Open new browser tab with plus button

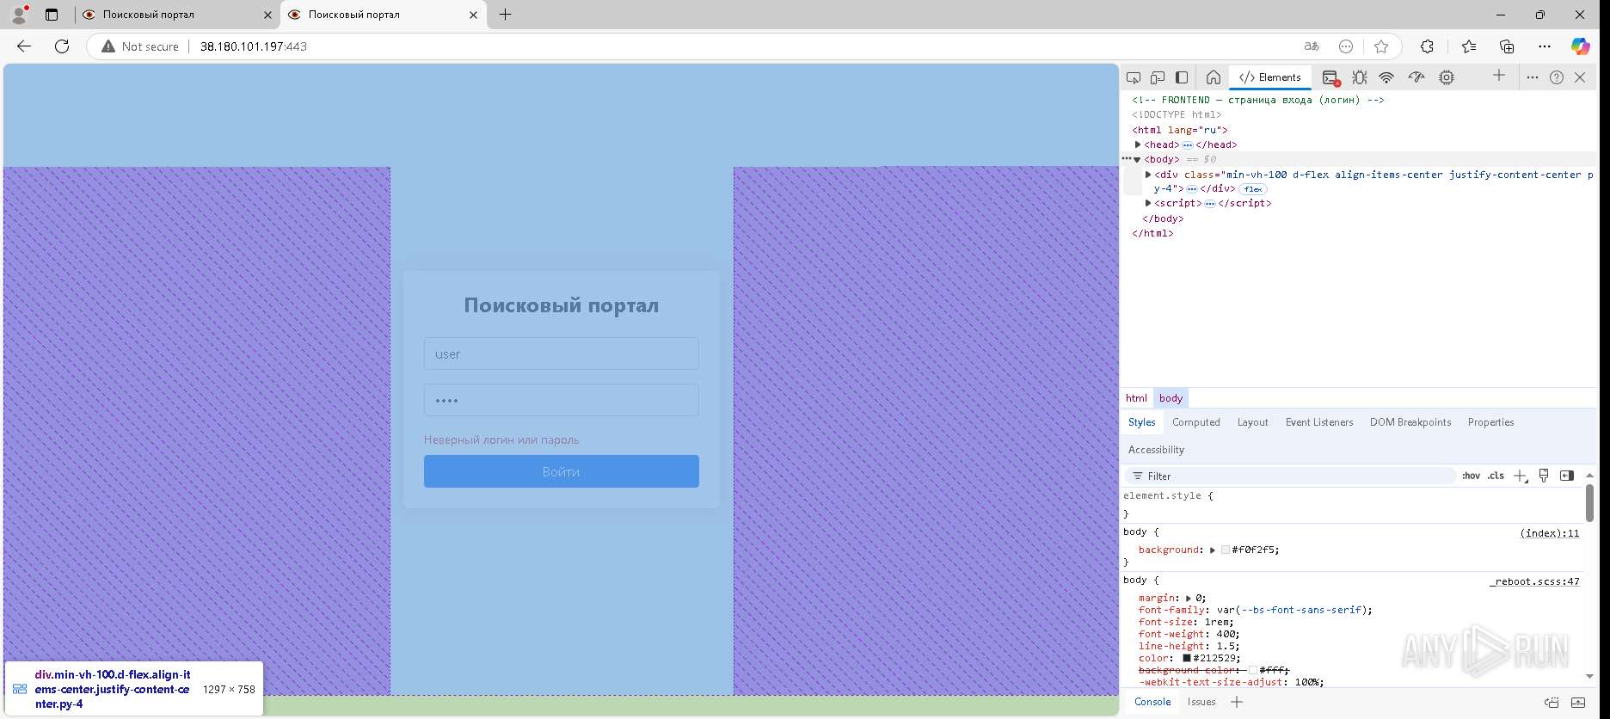(505, 15)
